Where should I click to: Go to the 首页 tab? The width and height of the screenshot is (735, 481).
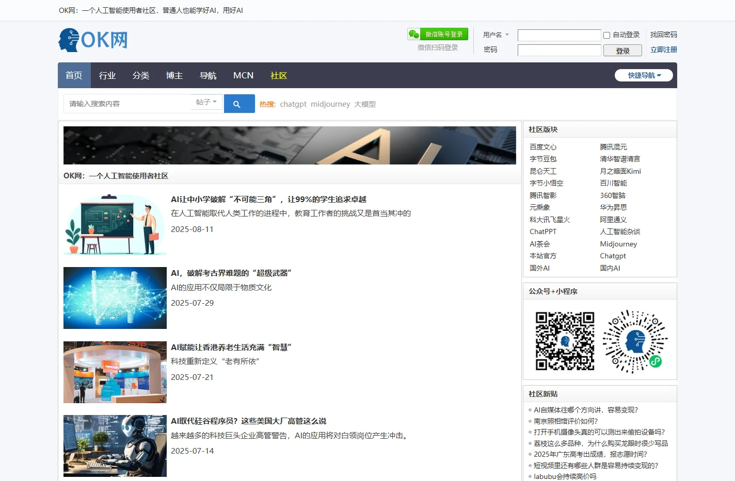pyautogui.click(x=74, y=75)
